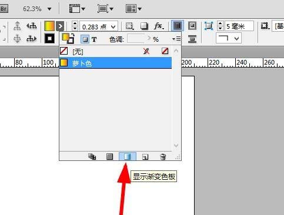Select the next object in group
The height and width of the screenshot is (215, 284).
[32, 38]
